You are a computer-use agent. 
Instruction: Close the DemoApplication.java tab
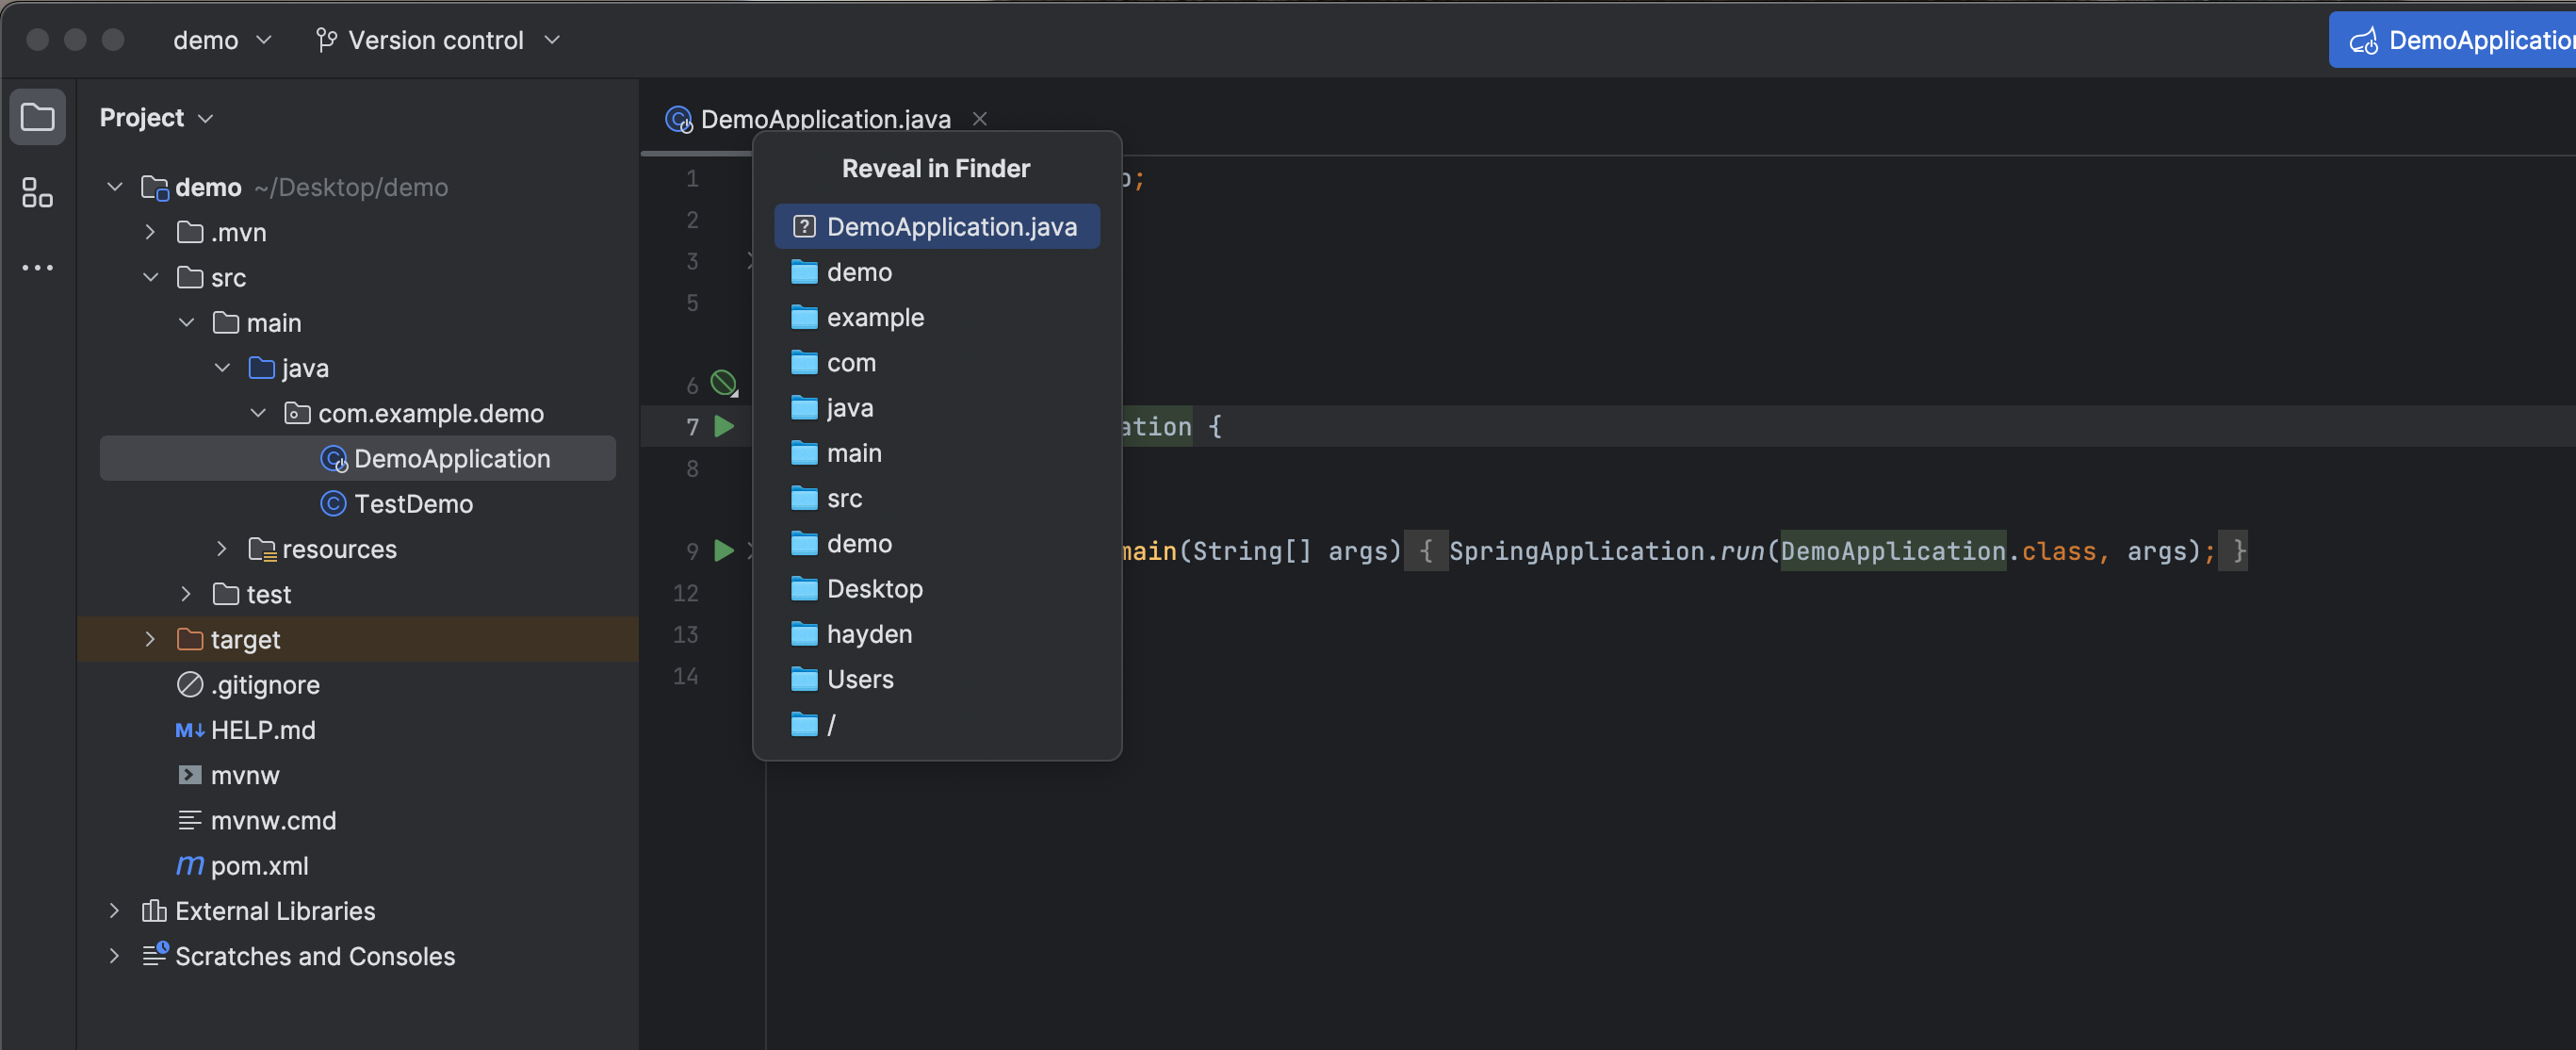pos(980,119)
